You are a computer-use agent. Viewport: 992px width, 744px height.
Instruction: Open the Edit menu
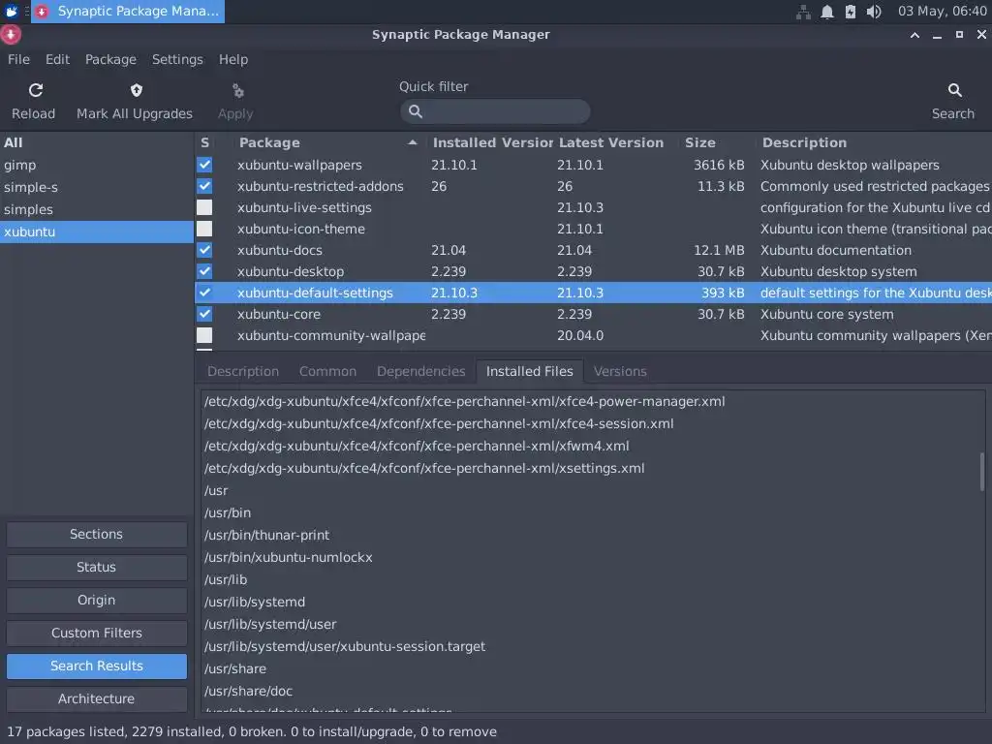(57, 59)
